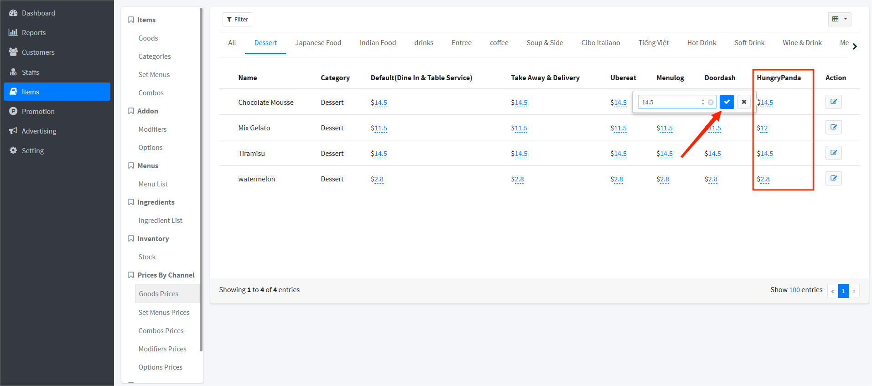This screenshot has width=872, height=386.
Task: Confirm the price edit with checkmark button
Action: point(727,102)
